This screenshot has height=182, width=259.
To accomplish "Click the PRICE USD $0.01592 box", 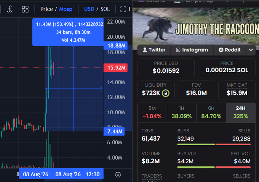I will (x=166, y=68).
